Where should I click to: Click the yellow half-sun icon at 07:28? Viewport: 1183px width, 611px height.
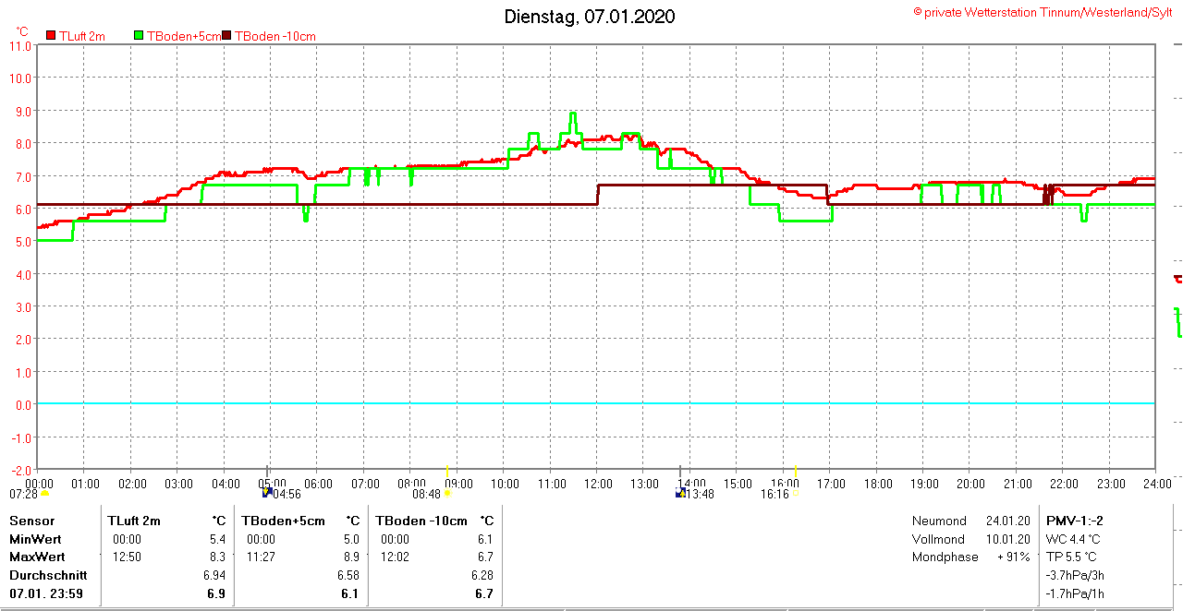[44, 494]
